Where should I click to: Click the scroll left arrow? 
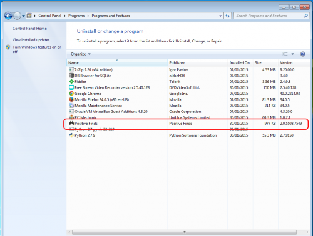click(69, 232)
